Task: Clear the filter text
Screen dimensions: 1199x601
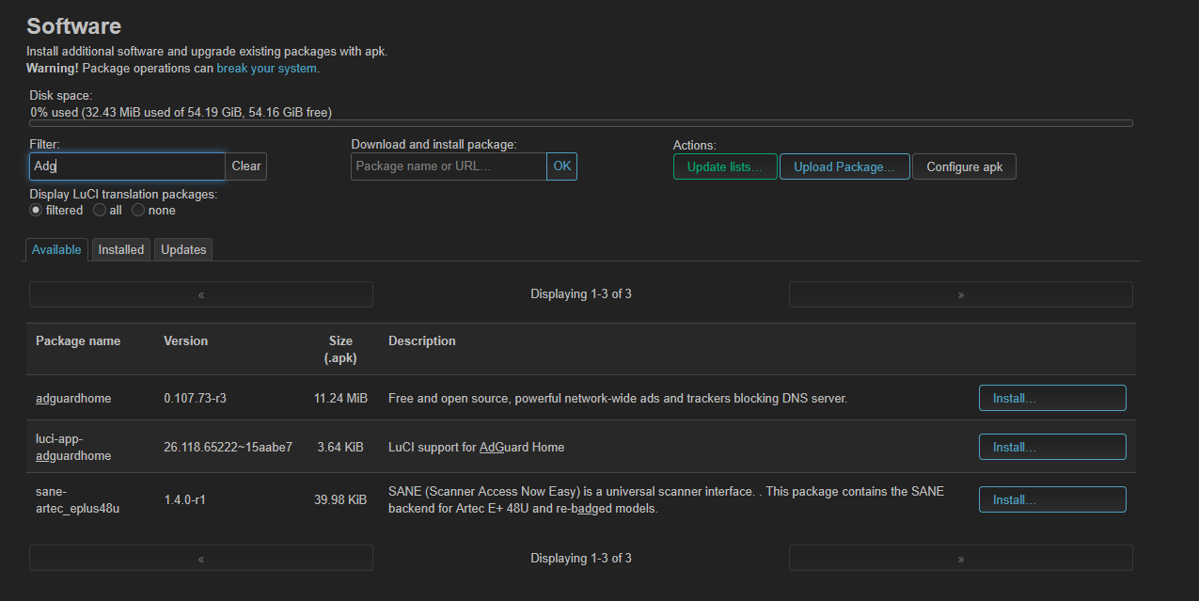Action: click(x=246, y=166)
